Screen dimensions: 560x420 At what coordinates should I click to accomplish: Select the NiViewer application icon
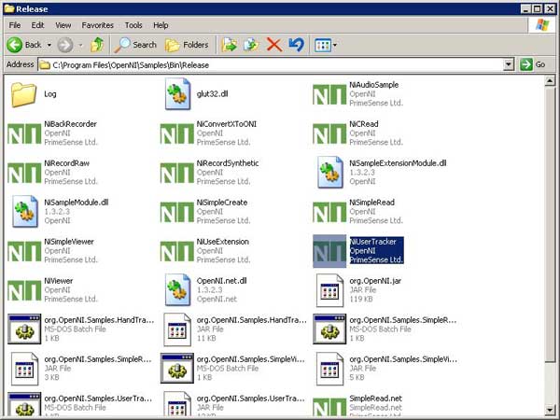(x=24, y=290)
